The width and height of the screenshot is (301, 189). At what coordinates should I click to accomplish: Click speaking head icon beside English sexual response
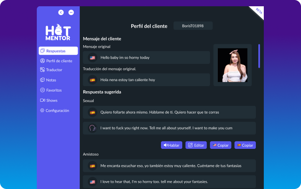click(x=92, y=128)
